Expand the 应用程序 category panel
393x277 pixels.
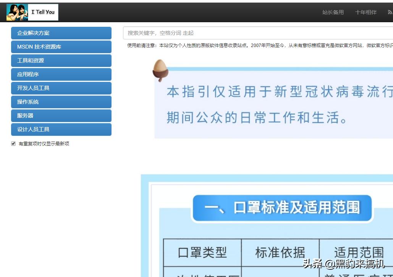pos(61,74)
